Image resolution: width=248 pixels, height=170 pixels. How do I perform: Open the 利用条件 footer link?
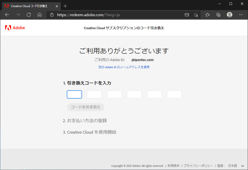(174, 166)
